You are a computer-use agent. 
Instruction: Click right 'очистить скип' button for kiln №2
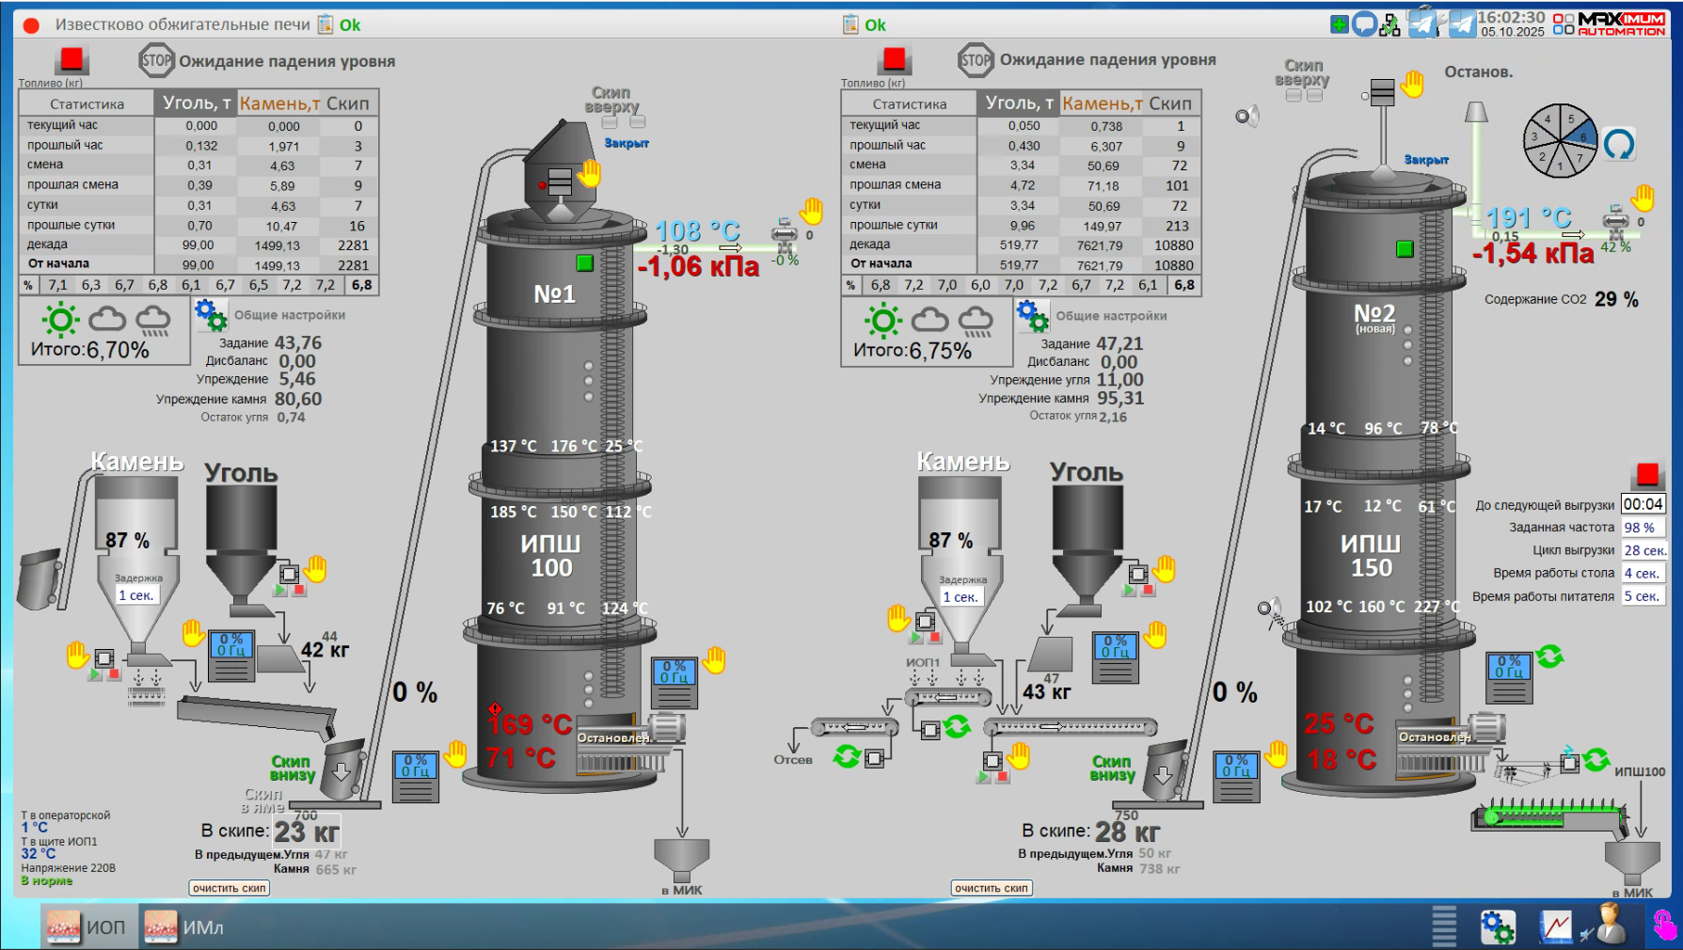(x=992, y=888)
